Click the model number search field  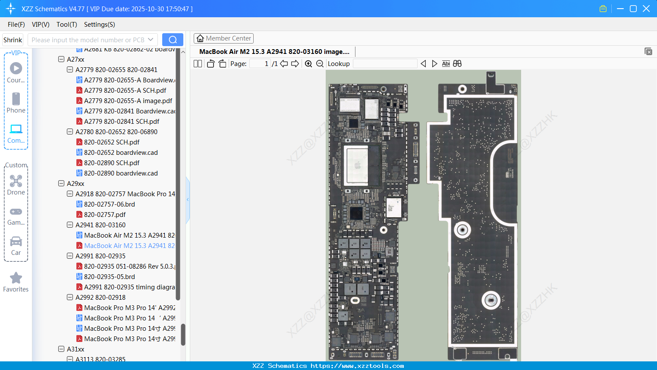[88, 40]
